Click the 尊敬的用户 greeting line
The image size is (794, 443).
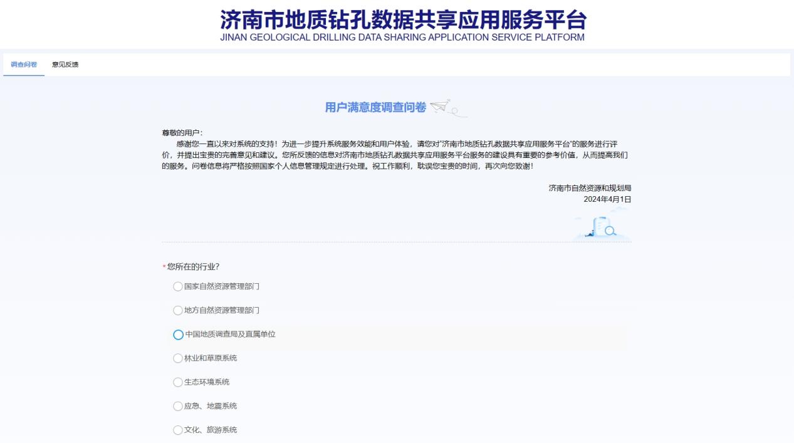[x=182, y=133]
